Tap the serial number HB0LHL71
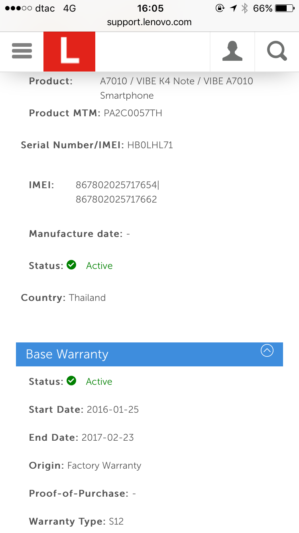This screenshot has height=533, width=299. tap(150, 145)
